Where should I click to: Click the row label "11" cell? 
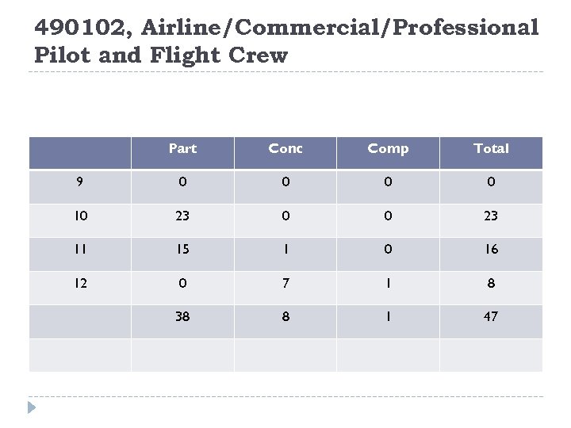point(80,249)
